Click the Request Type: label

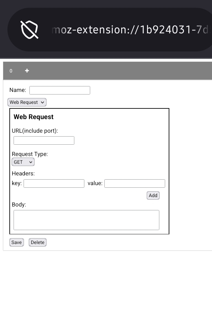coord(30,154)
